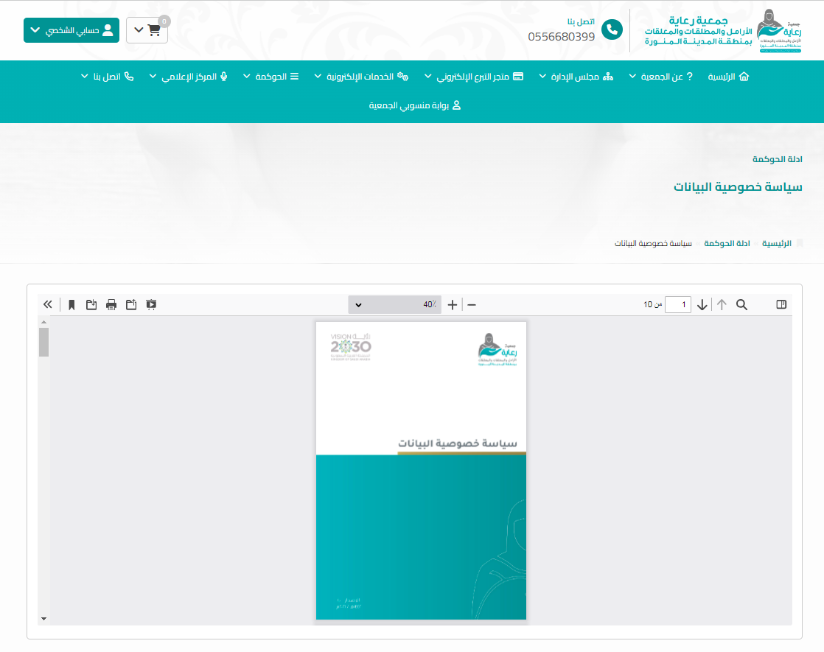Viewport: 824px width, 652px height.
Task: Print the PDF document
Action: pyautogui.click(x=111, y=305)
